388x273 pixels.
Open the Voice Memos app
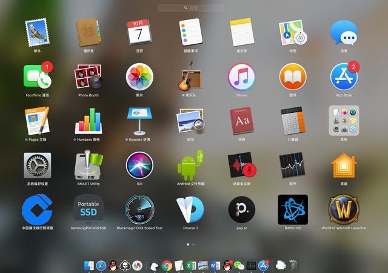[241, 165]
